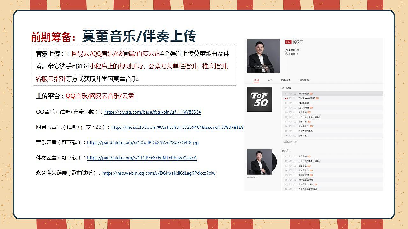Open the music.163.com artist link
408x229 pixels.
177,127
